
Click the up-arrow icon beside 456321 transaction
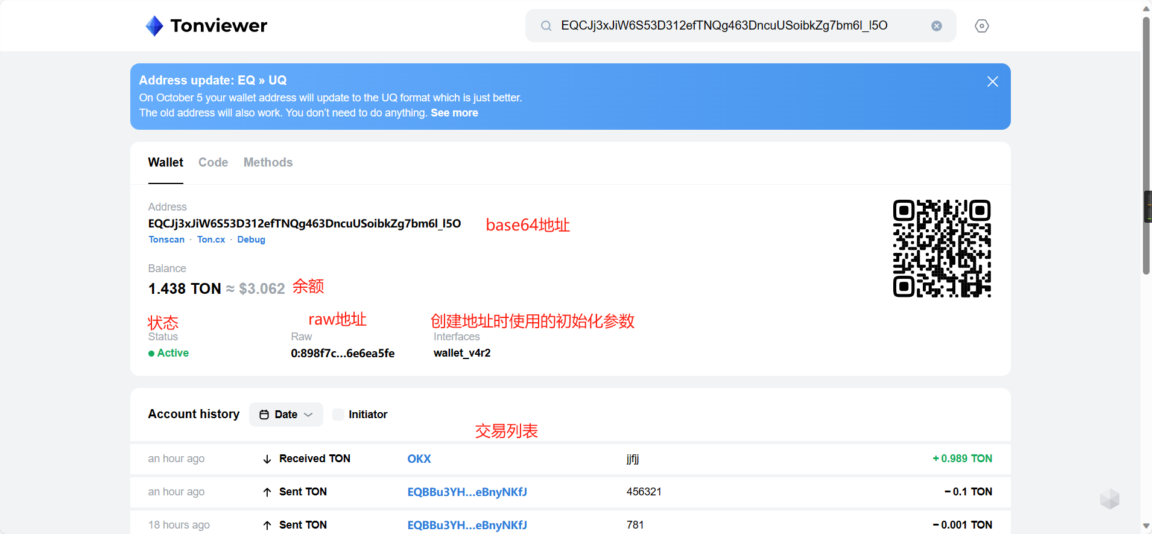click(267, 492)
